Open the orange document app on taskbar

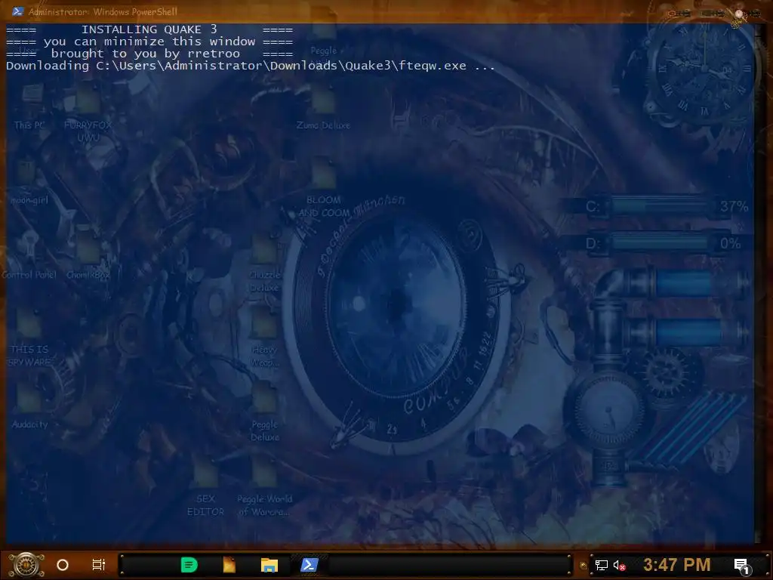[229, 565]
